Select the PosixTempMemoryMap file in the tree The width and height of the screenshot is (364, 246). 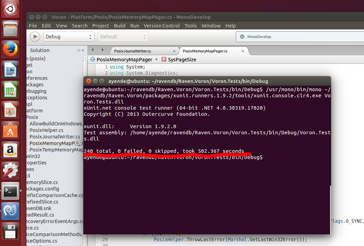tap(56, 149)
